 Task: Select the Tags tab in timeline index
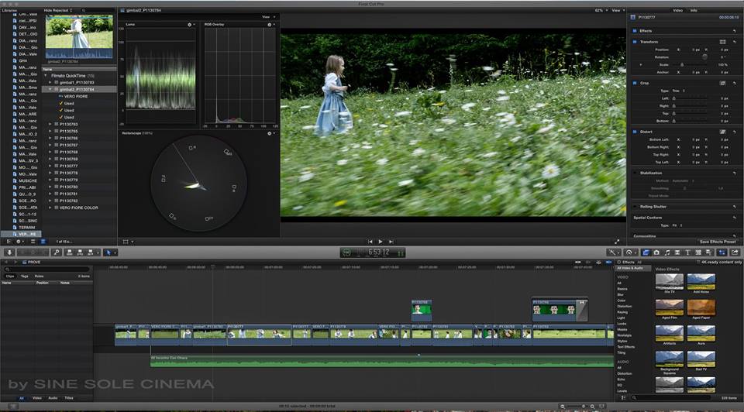click(x=25, y=276)
